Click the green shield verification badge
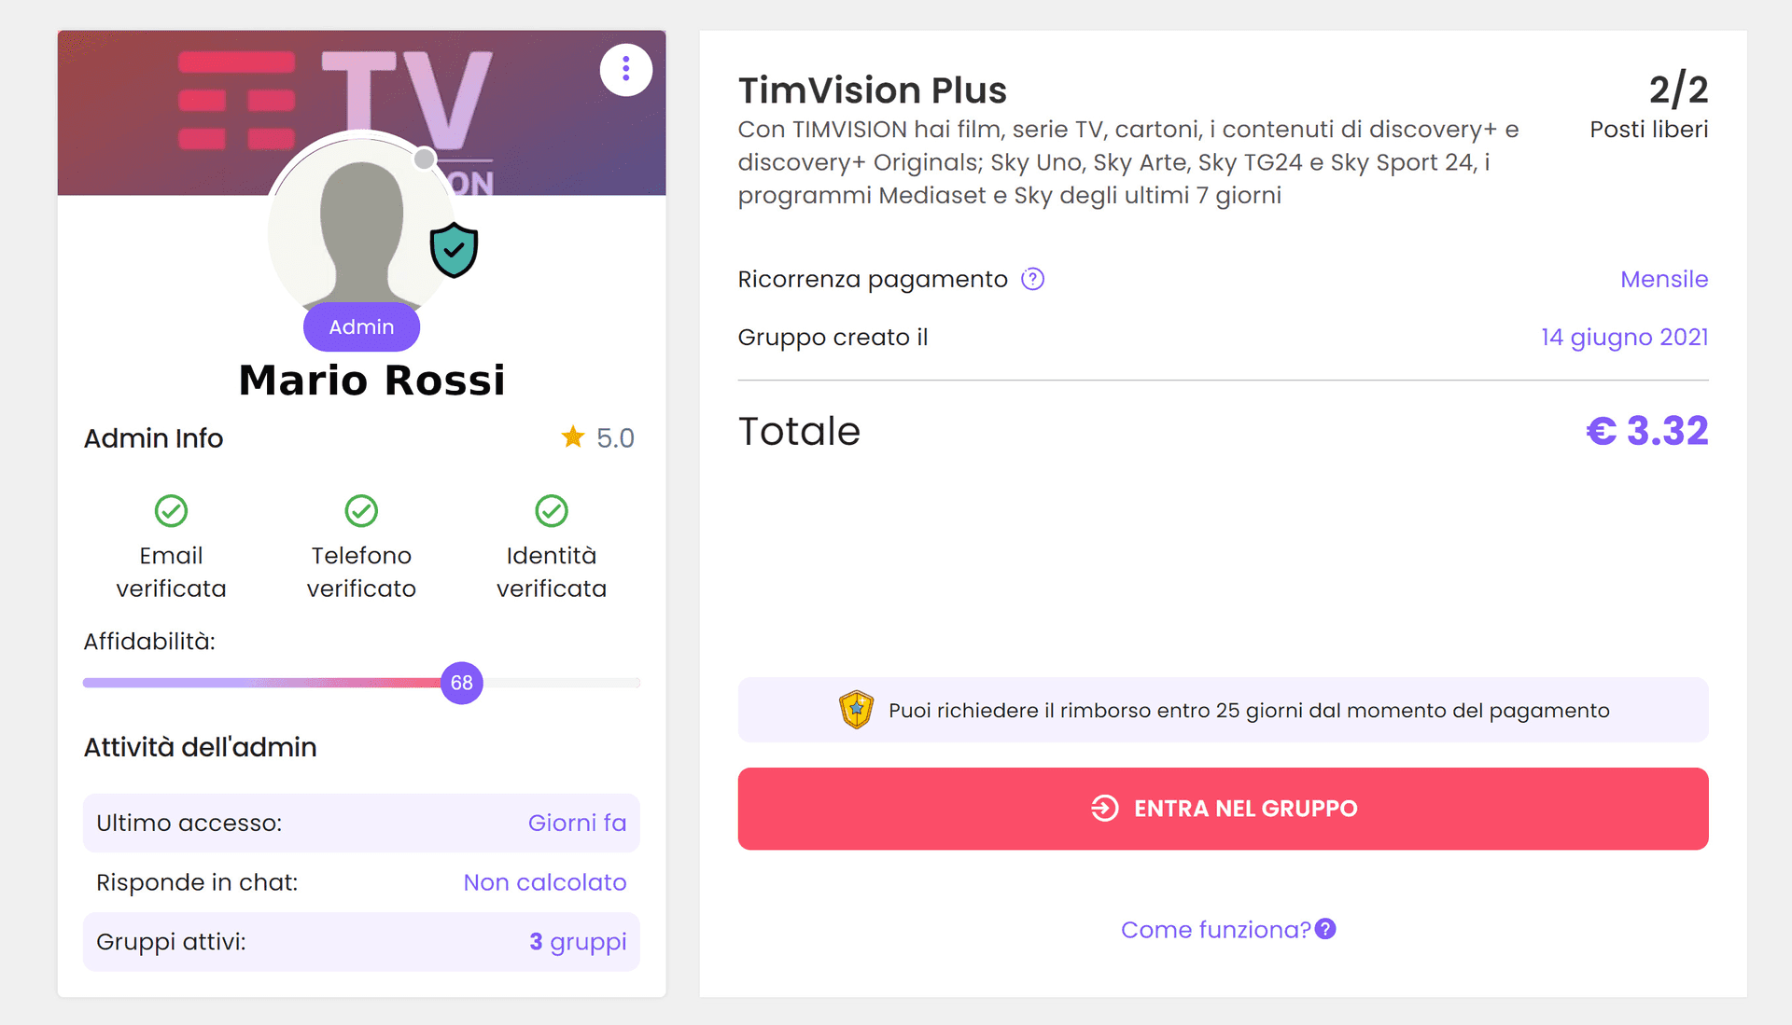 click(x=454, y=250)
